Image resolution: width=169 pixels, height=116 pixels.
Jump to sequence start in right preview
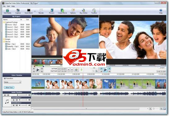click(101, 71)
